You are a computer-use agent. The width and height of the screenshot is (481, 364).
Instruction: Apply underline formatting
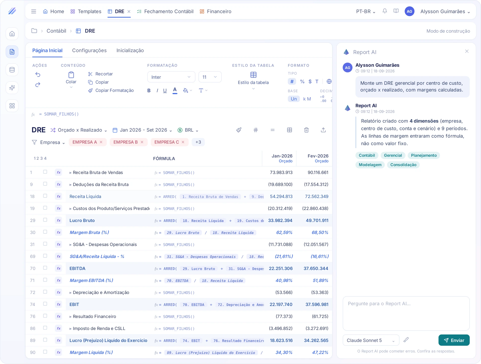click(x=165, y=90)
